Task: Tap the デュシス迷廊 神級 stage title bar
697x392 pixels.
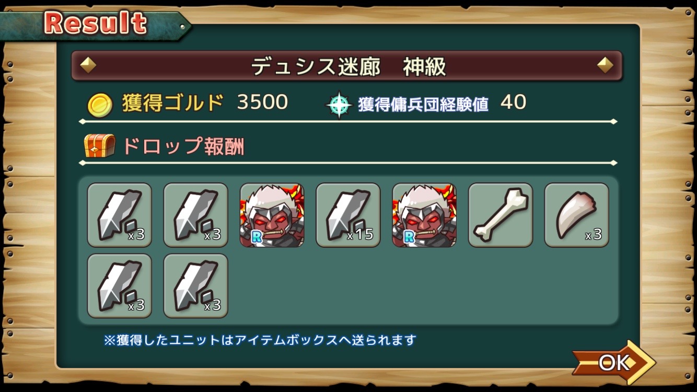Action: point(347,66)
